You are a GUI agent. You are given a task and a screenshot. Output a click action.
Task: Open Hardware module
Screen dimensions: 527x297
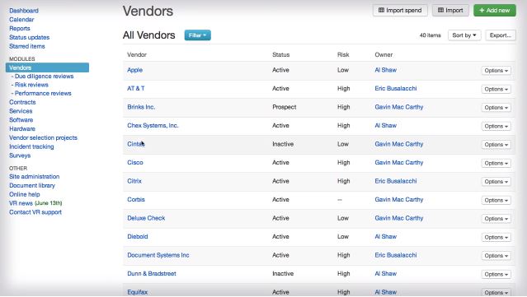pos(21,128)
